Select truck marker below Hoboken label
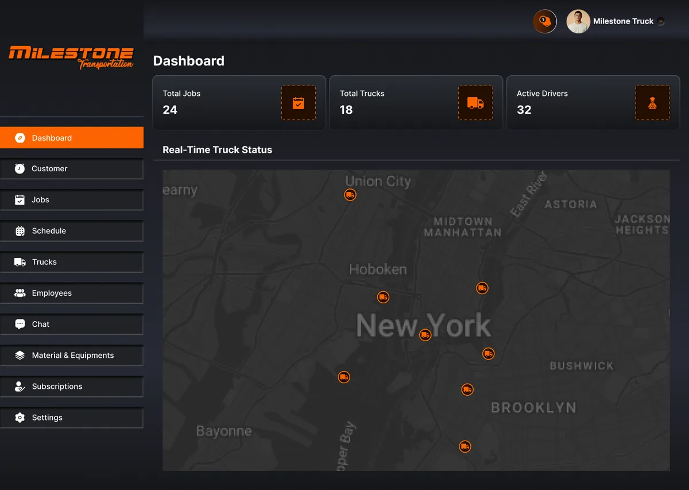 click(x=383, y=297)
